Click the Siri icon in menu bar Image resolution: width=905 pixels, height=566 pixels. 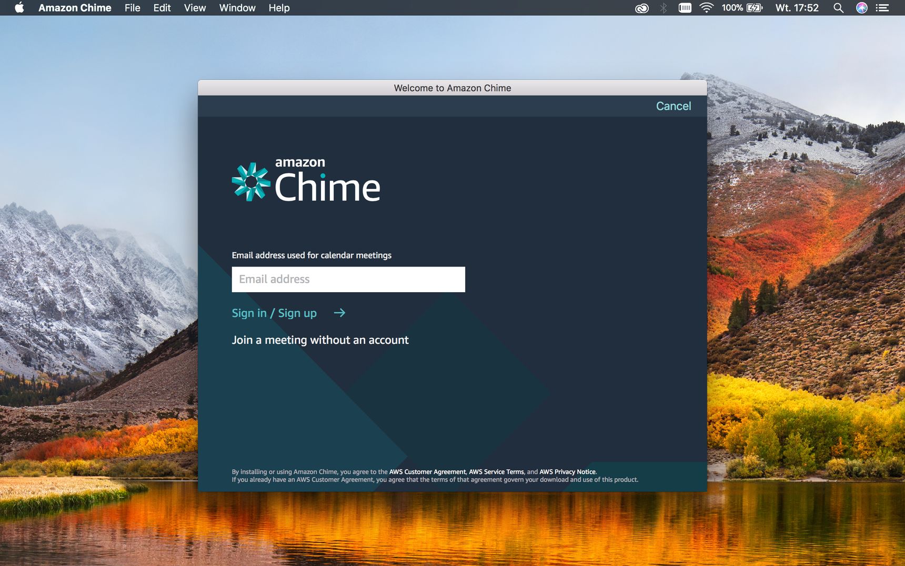(862, 8)
